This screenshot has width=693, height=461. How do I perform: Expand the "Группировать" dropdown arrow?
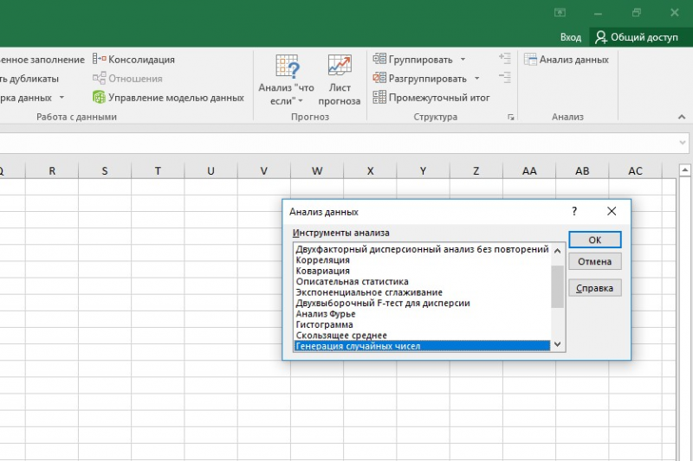click(463, 60)
